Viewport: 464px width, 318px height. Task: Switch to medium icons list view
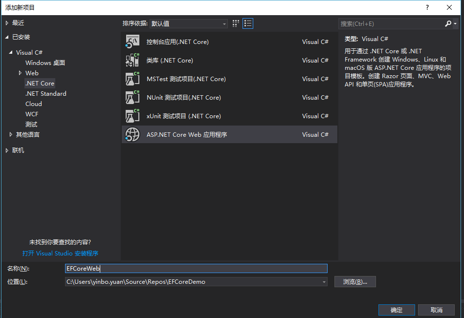[x=248, y=23]
